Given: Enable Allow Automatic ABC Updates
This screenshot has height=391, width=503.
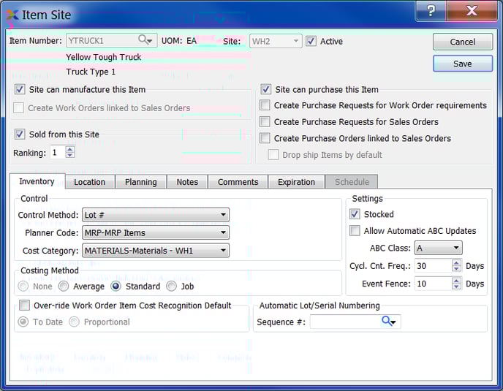Looking at the screenshot, I should click(355, 231).
